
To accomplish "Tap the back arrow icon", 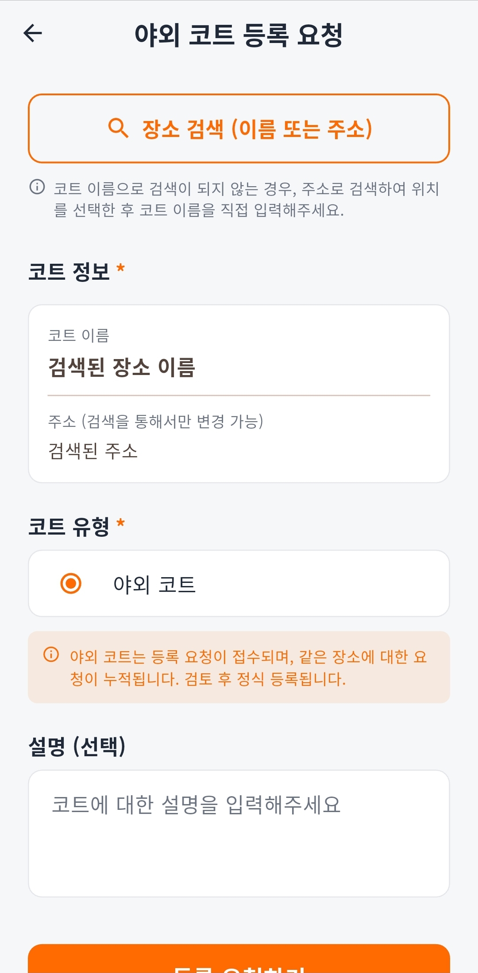I will pos(33,33).
